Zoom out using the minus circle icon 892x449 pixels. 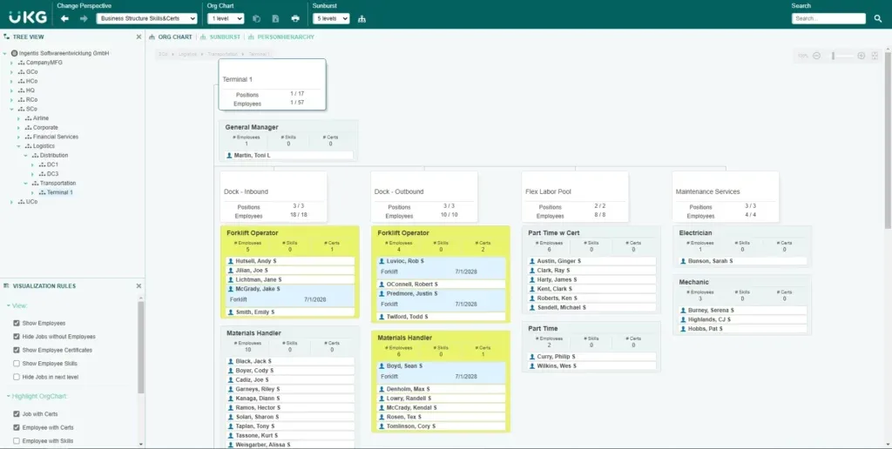tap(817, 56)
